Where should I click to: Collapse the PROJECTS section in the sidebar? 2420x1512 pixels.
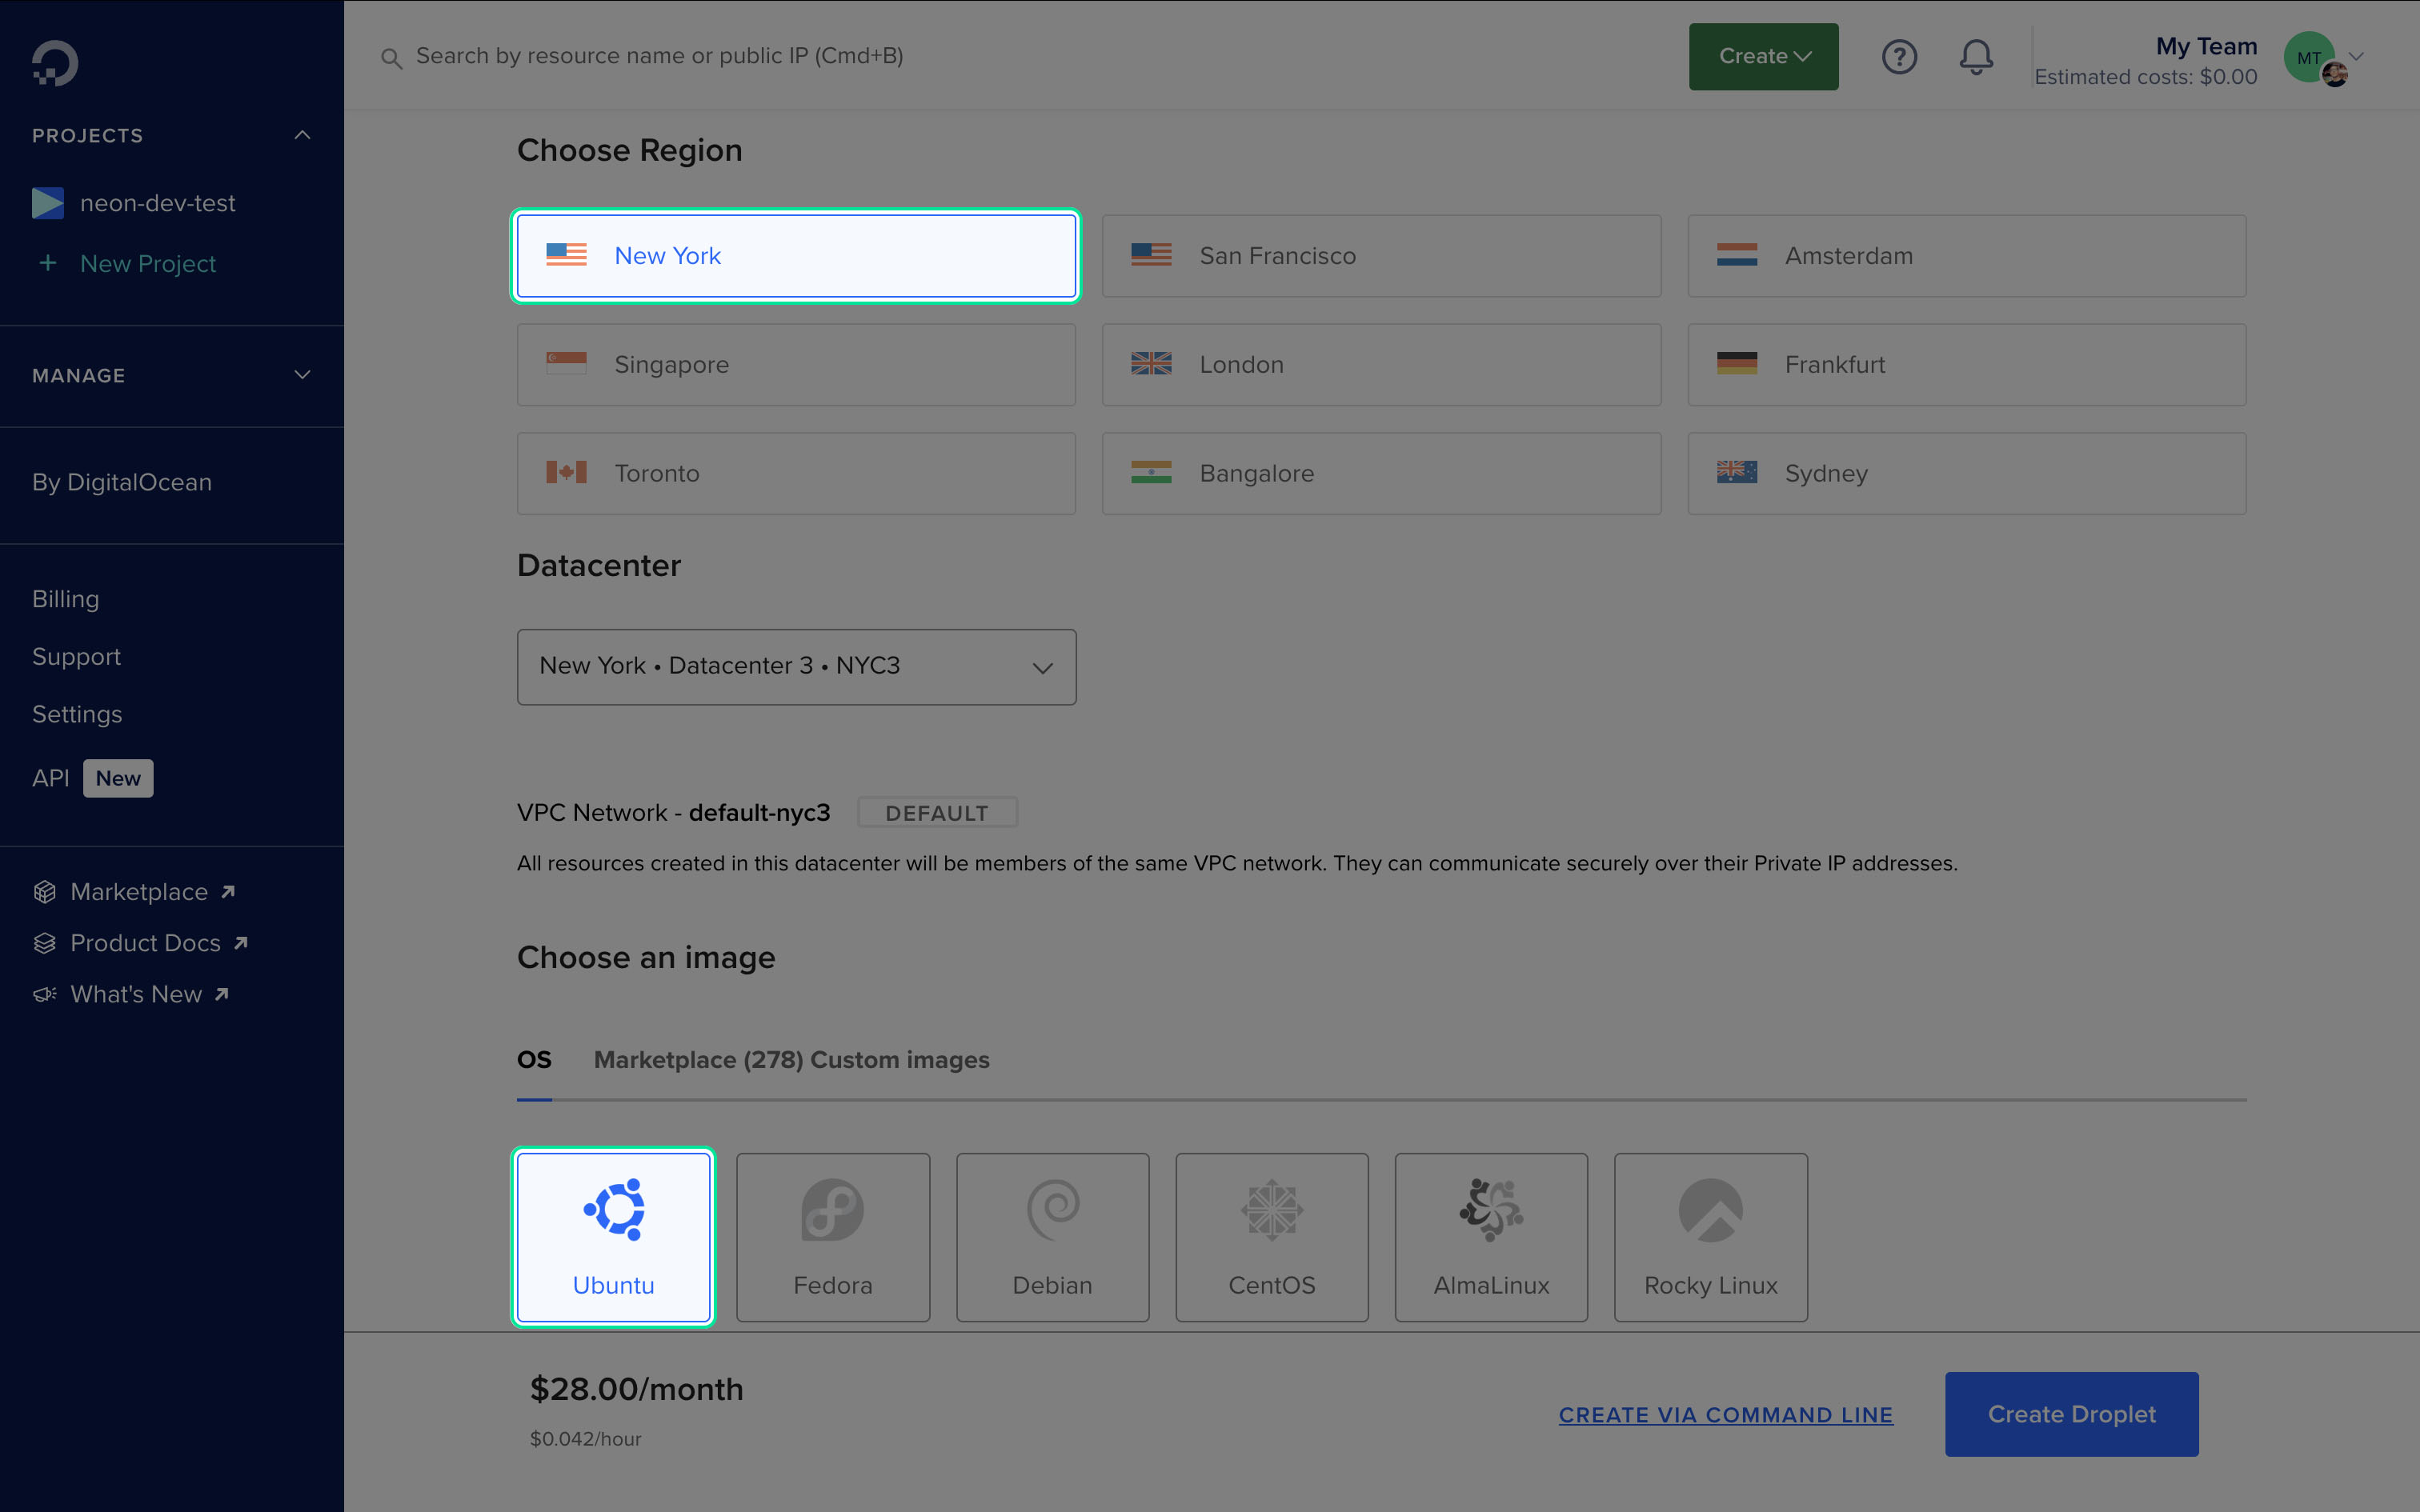[x=302, y=134]
